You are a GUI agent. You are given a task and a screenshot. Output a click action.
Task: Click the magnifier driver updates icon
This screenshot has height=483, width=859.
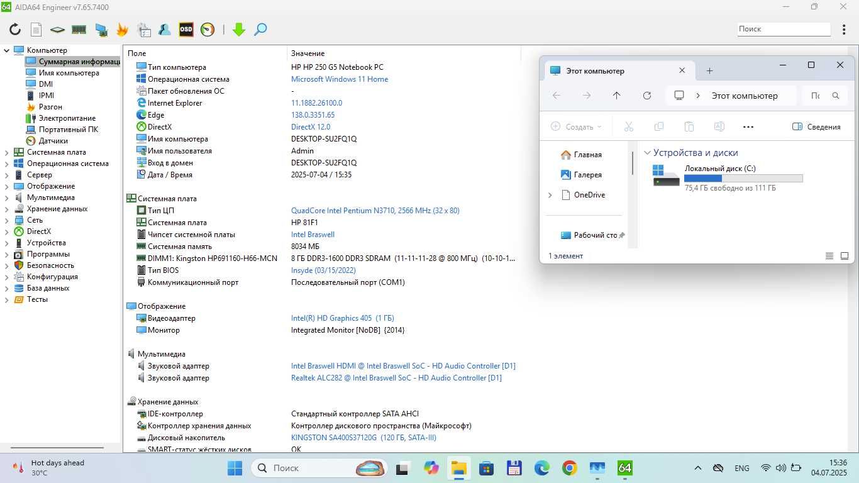260,30
